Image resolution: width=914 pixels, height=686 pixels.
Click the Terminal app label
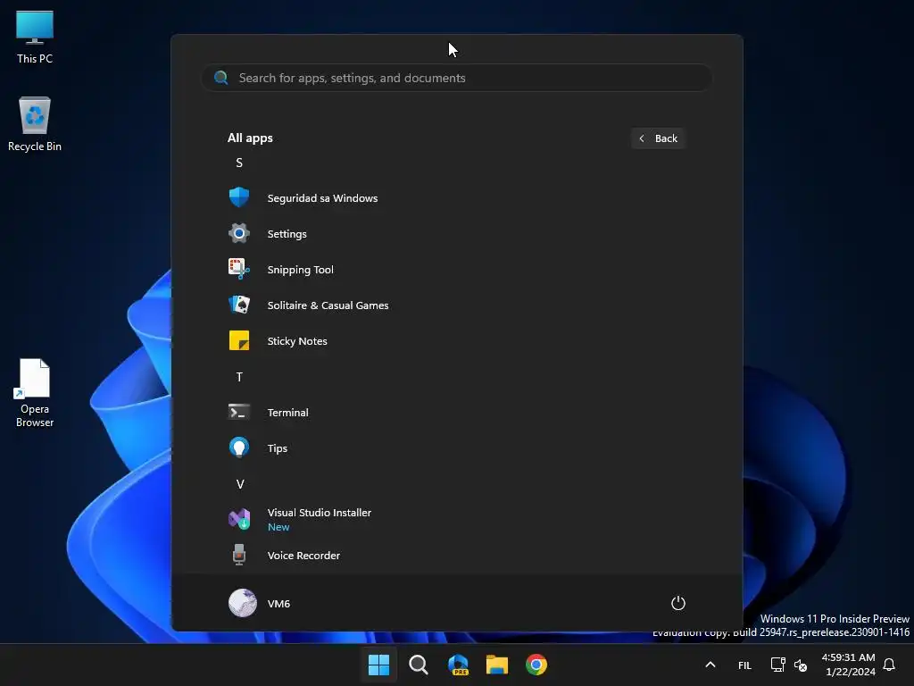(x=288, y=413)
